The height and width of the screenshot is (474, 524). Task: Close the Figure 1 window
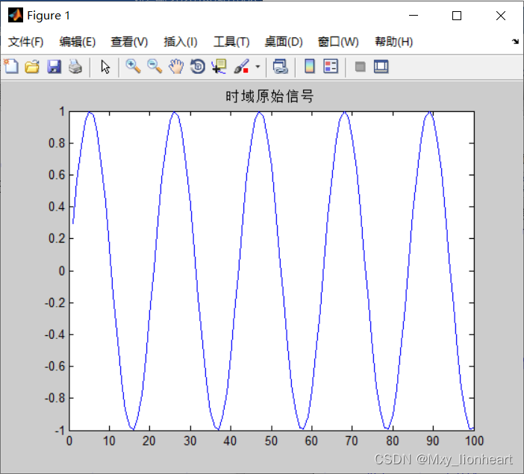pyautogui.click(x=500, y=16)
